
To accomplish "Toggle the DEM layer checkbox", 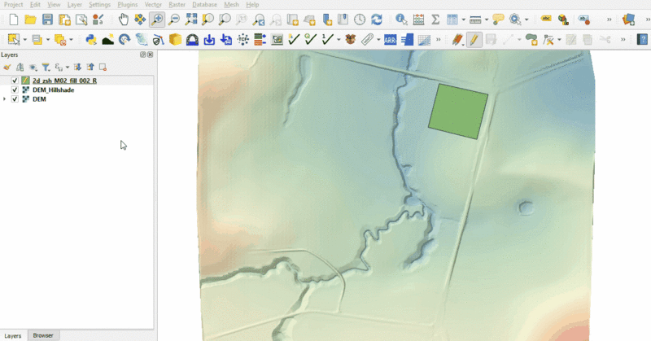I will (x=15, y=99).
